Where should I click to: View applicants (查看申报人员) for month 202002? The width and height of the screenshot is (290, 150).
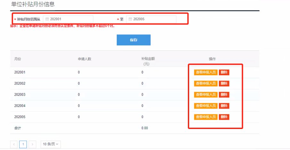click(x=206, y=83)
